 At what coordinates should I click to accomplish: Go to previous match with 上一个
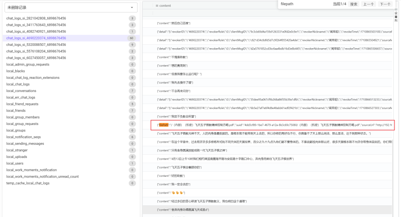(369, 4)
